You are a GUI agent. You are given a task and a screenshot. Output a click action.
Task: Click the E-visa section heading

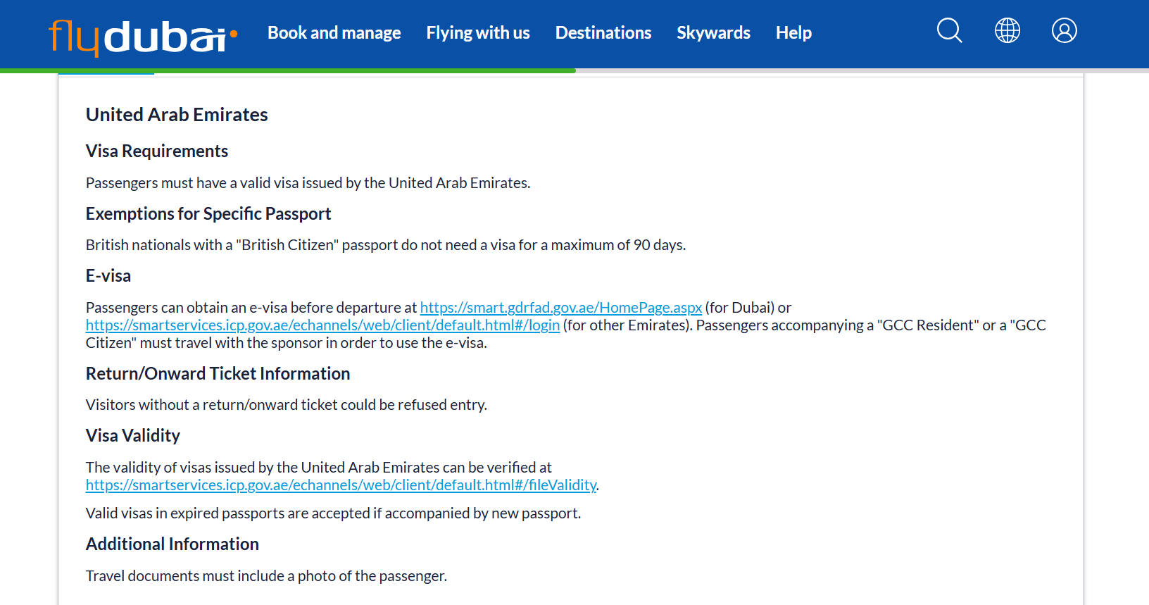click(x=108, y=276)
